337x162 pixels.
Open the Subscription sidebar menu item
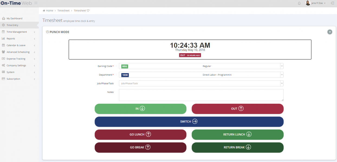(20, 79)
